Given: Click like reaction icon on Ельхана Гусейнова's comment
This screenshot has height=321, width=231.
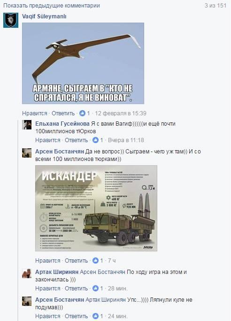Looking at the screenshot, I should [x=95, y=140].
